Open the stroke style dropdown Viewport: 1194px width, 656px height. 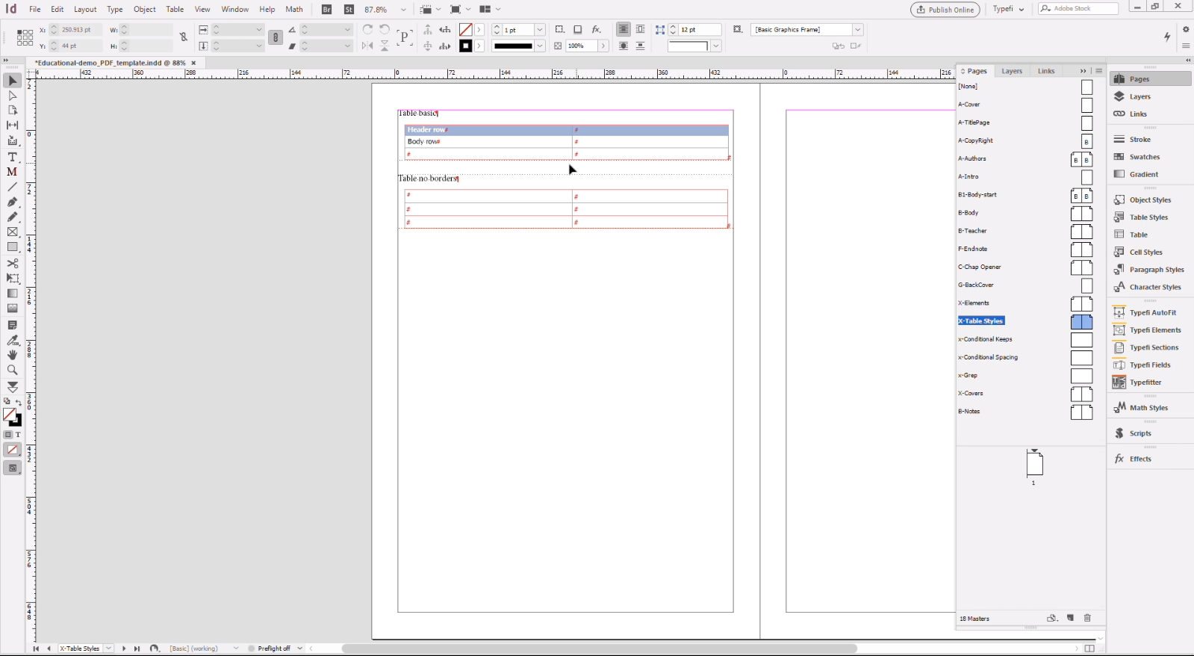click(539, 46)
